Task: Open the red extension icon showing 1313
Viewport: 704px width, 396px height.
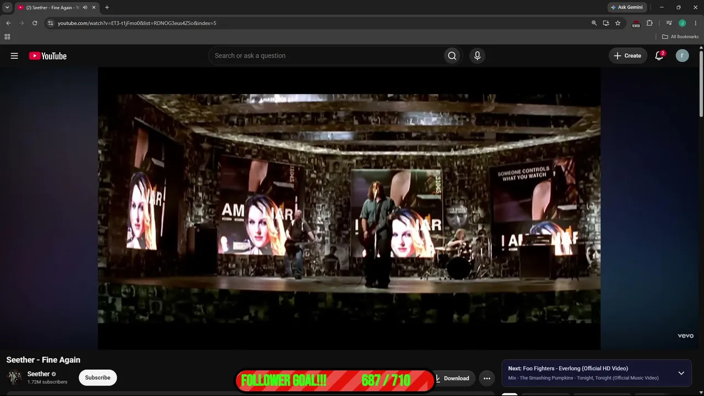Action: [x=636, y=24]
